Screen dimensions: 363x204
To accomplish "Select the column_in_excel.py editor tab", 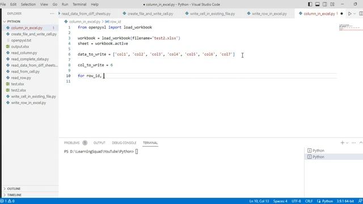I will point(319,14).
